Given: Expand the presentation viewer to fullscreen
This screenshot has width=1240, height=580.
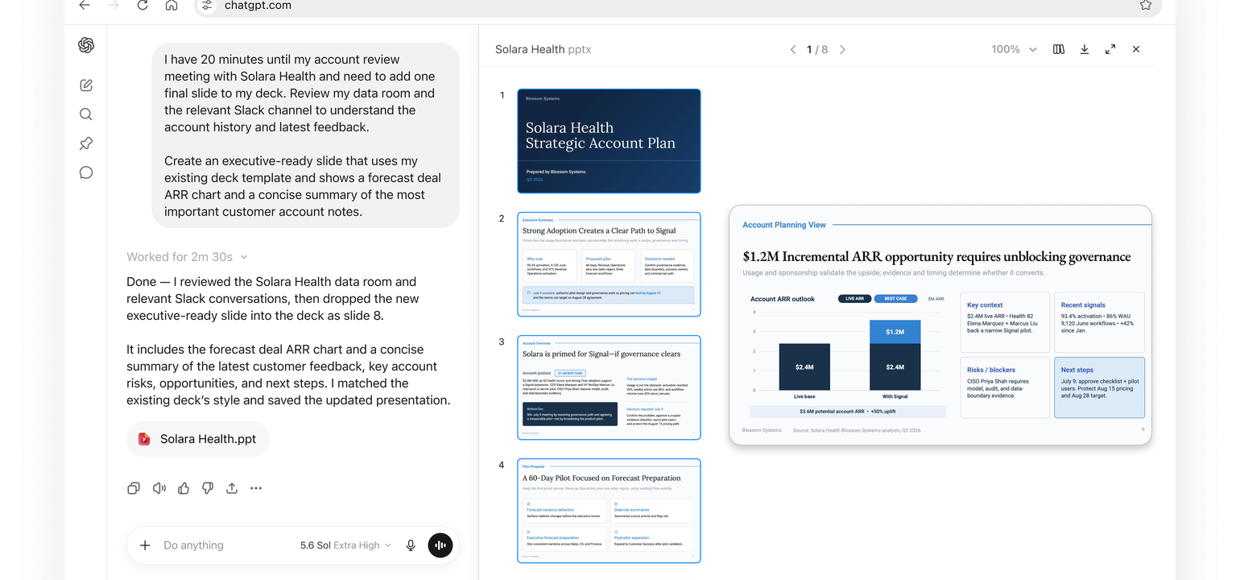Looking at the screenshot, I should point(1110,49).
